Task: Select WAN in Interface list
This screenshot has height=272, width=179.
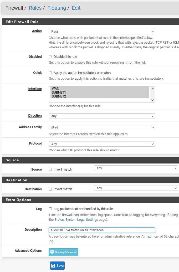Action: pyautogui.click(x=55, y=89)
